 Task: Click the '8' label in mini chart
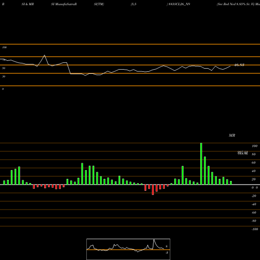pyautogui.click(x=166, y=246)
